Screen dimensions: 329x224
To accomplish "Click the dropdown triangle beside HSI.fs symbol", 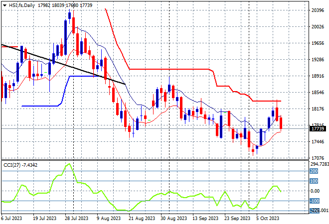I will pyautogui.click(x=4, y=5).
